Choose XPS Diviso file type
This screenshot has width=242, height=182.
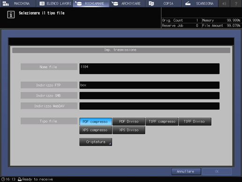[x=129, y=130]
